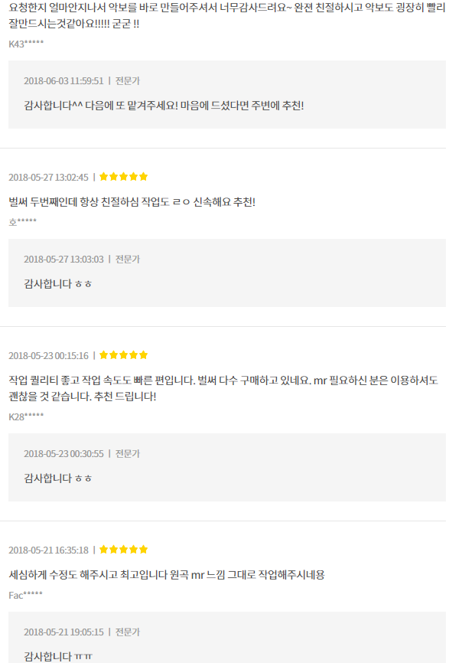Click the star rating of the 2018-05-21 review
Image resolution: width=449 pixels, height=663 pixels.
pyautogui.click(x=123, y=550)
